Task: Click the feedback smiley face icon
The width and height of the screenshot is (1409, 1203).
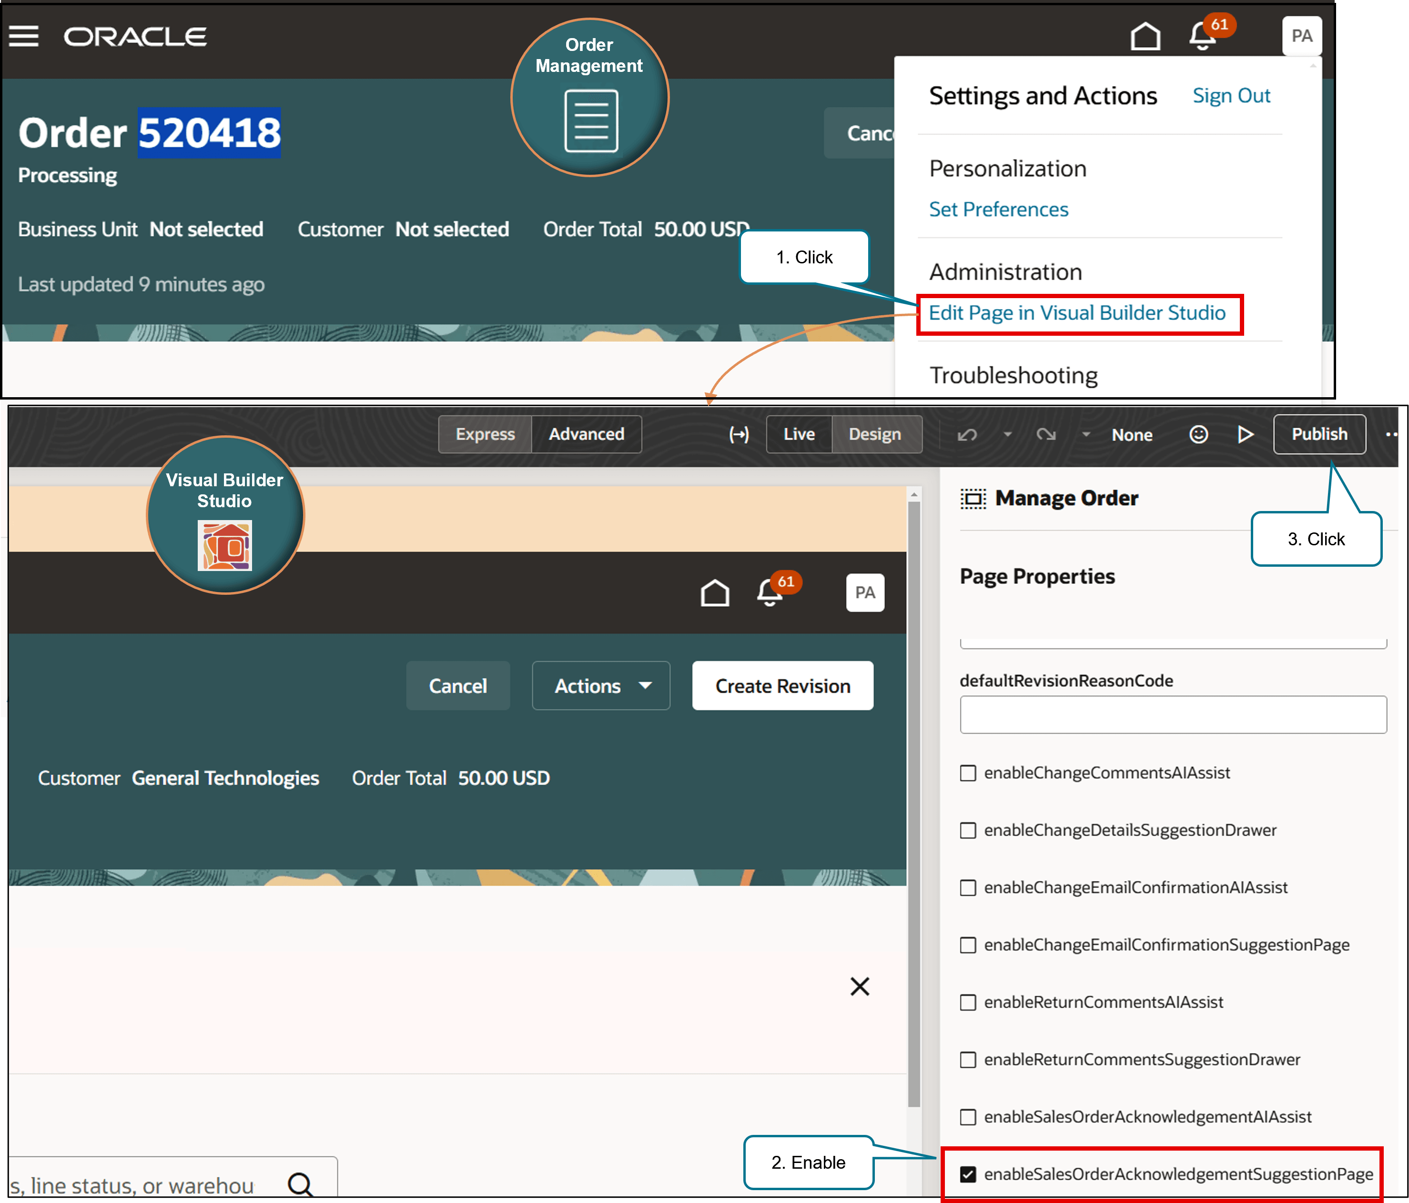Action: point(1198,435)
